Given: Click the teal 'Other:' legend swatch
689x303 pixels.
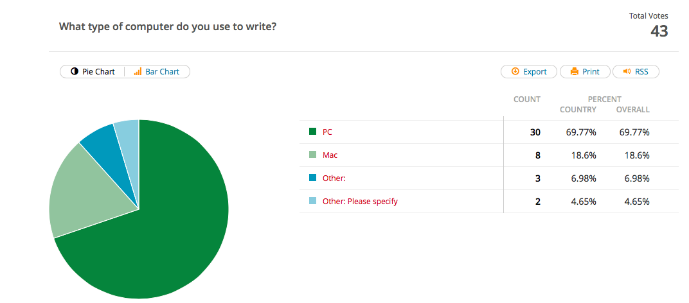Looking at the screenshot, I should (313, 178).
